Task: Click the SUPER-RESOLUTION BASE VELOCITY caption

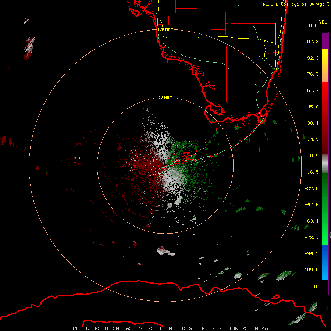Action: (116, 328)
